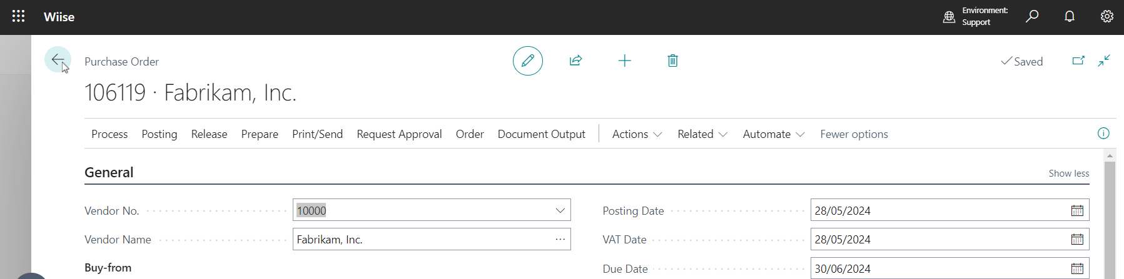Open the search magnifier icon
The width and height of the screenshot is (1124, 279).
point(1032,16)
